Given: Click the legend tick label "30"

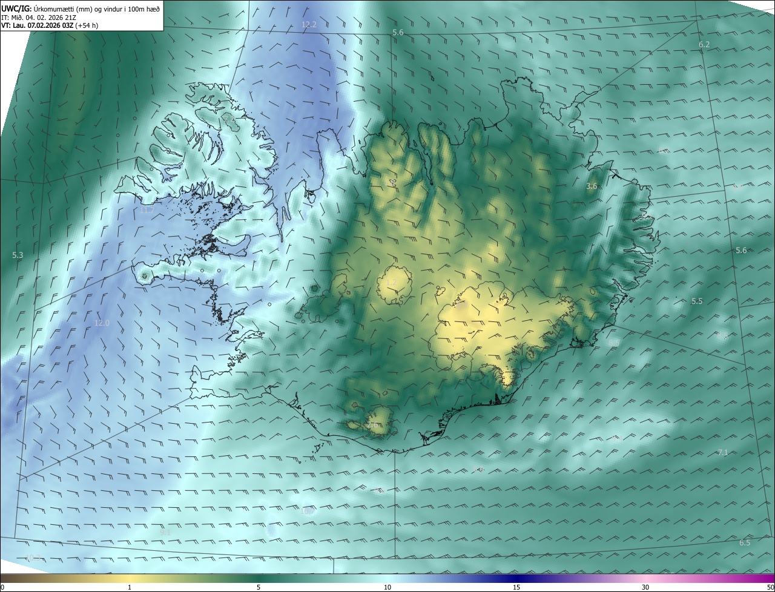Looking at the screenshot, I should coord(645,587).
